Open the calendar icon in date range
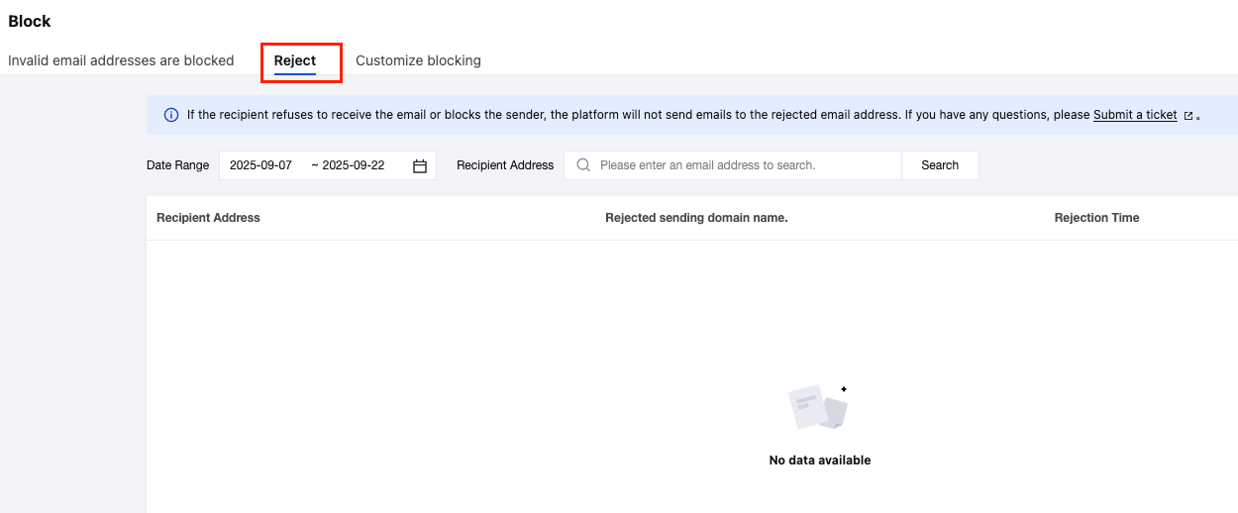This screenshot has height=513, width=1238. coord(420,166)
